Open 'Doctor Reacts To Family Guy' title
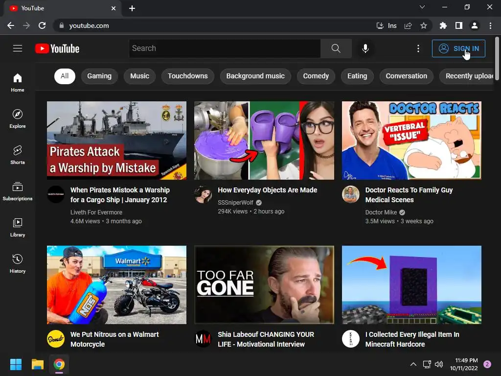 (x=409, y=195)
